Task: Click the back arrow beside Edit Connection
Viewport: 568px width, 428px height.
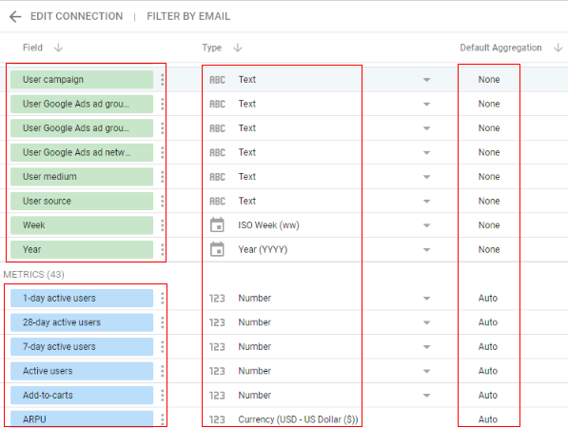Action: point(15,17)
